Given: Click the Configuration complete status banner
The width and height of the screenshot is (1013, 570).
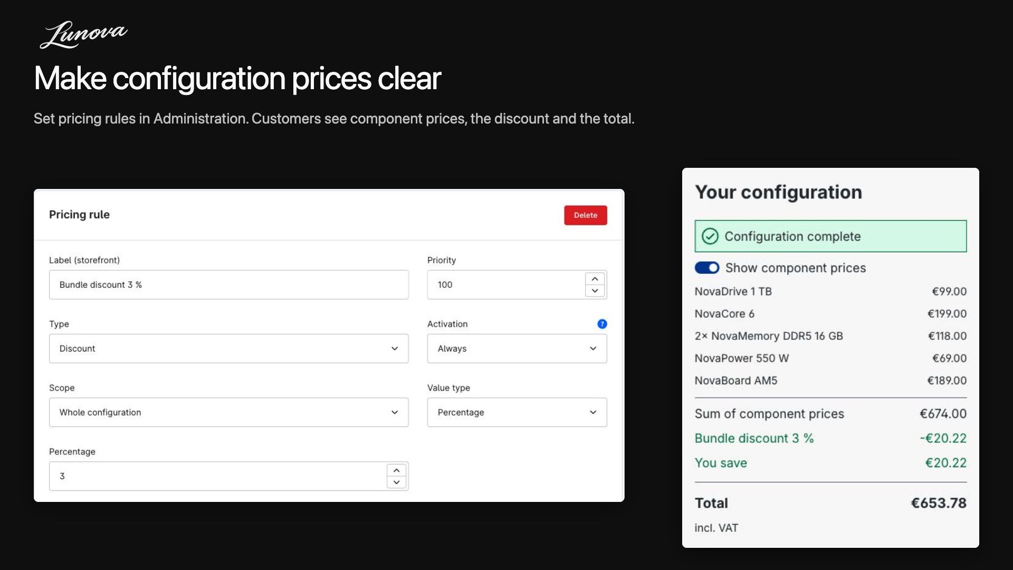Looking at the screenshot, I should [830, 236].
